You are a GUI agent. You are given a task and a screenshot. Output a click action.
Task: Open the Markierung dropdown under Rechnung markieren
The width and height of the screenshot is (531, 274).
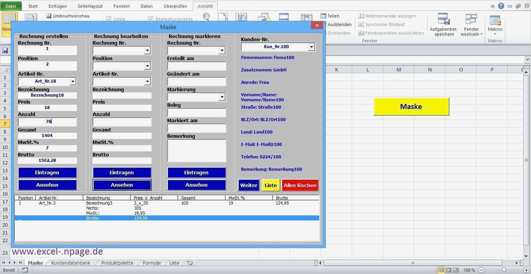tap(222, 97)
